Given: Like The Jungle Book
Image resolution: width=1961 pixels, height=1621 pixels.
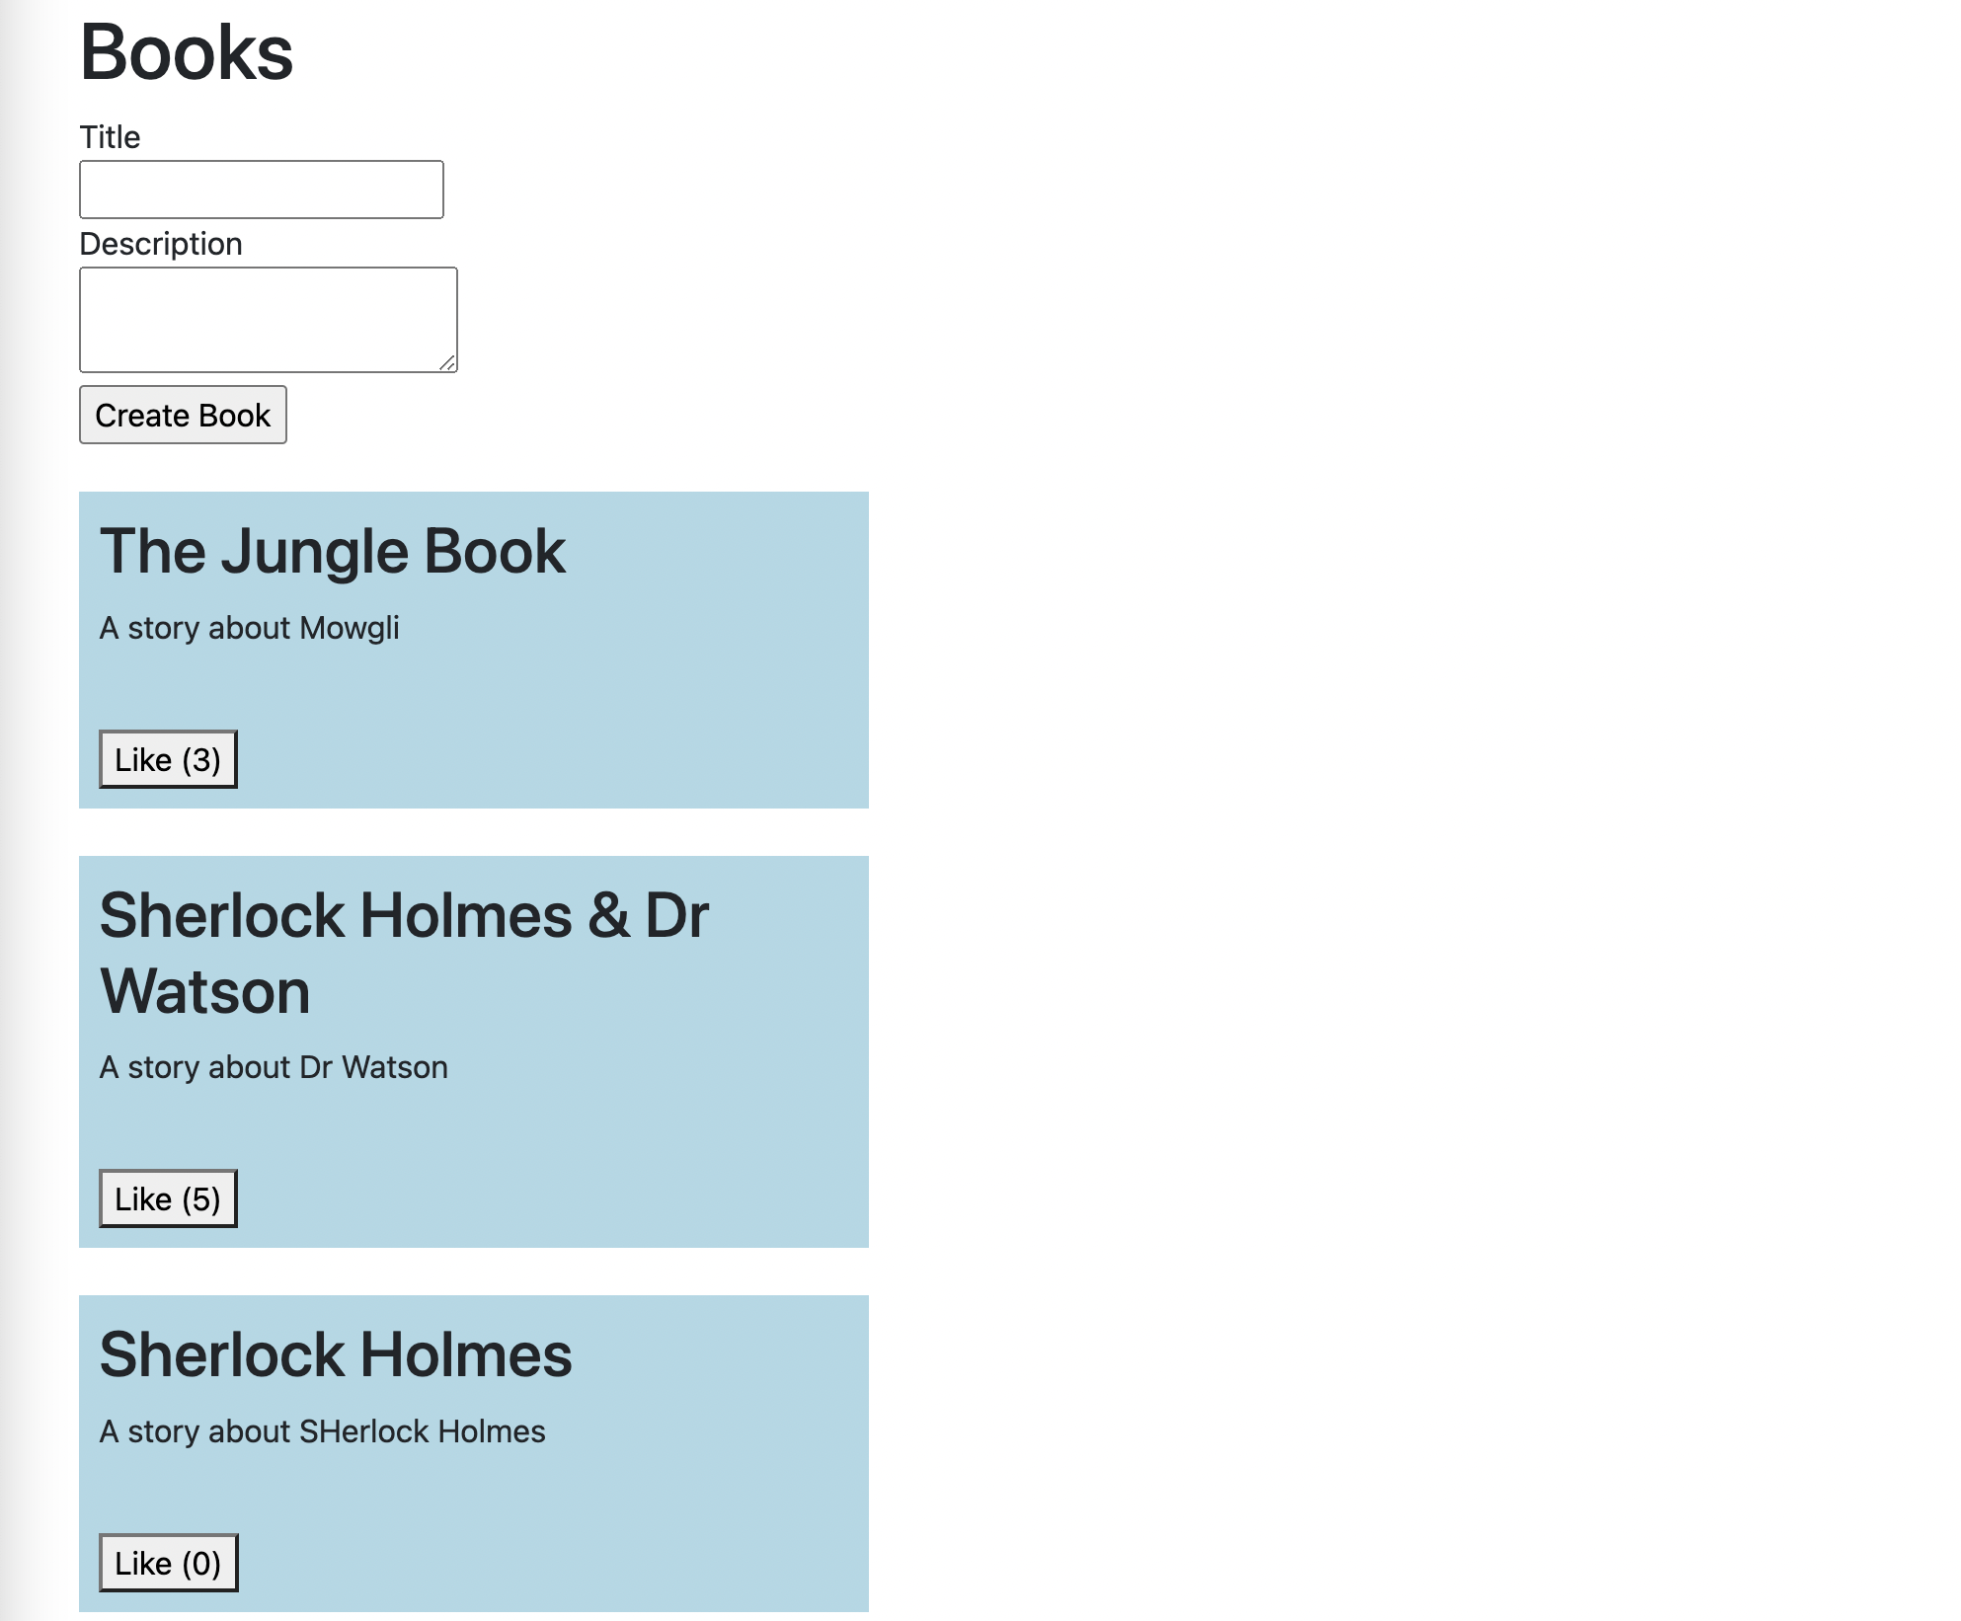Looking at the screenshot, I should click(x=168, y=759).
